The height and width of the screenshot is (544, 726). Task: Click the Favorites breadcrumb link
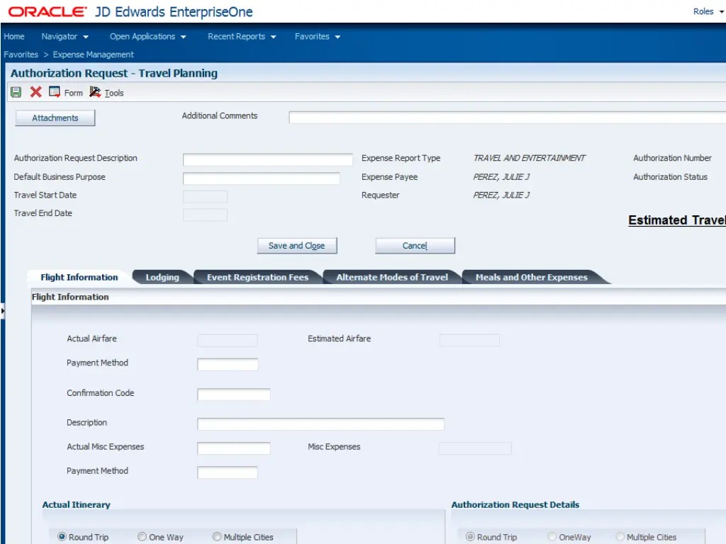21,55
